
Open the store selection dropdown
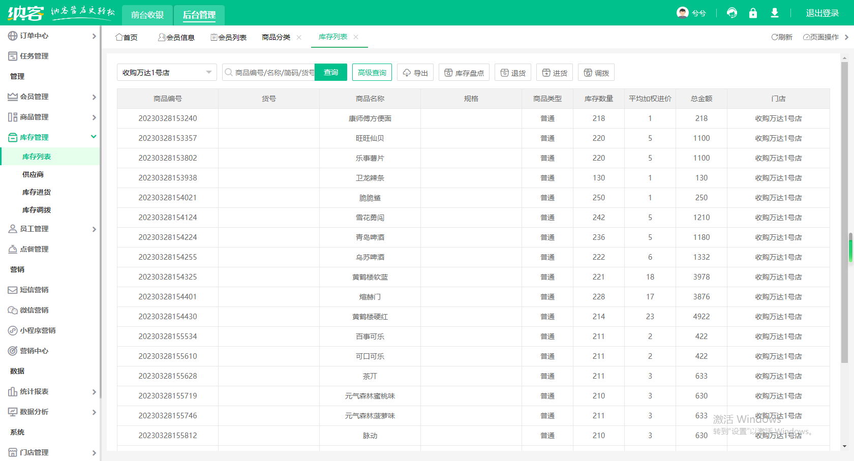[167, 73]
